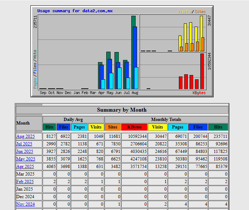Click the yellow Visits header under Monthly Totals
This screenshot has height=210, width=249.
click(157, 127)
